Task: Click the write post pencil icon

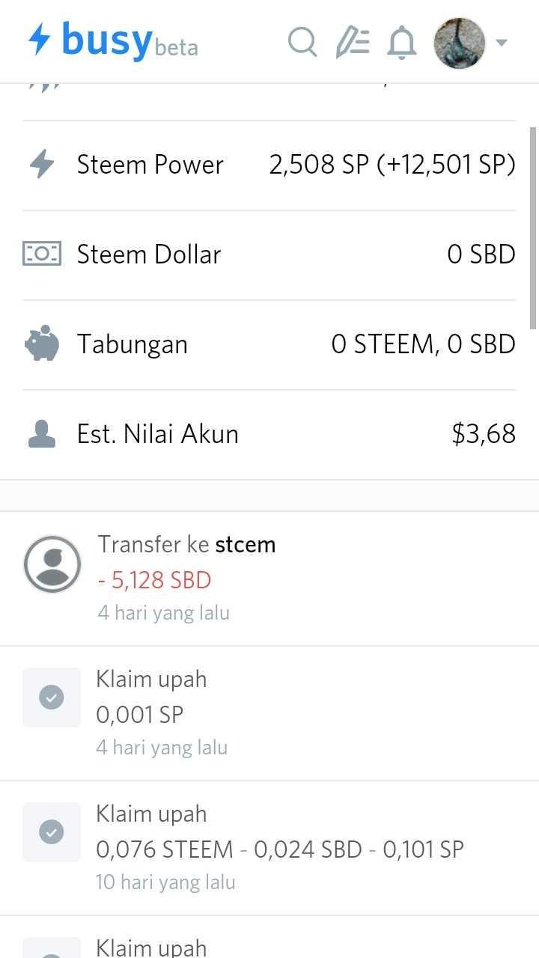Action: (353, 42)
